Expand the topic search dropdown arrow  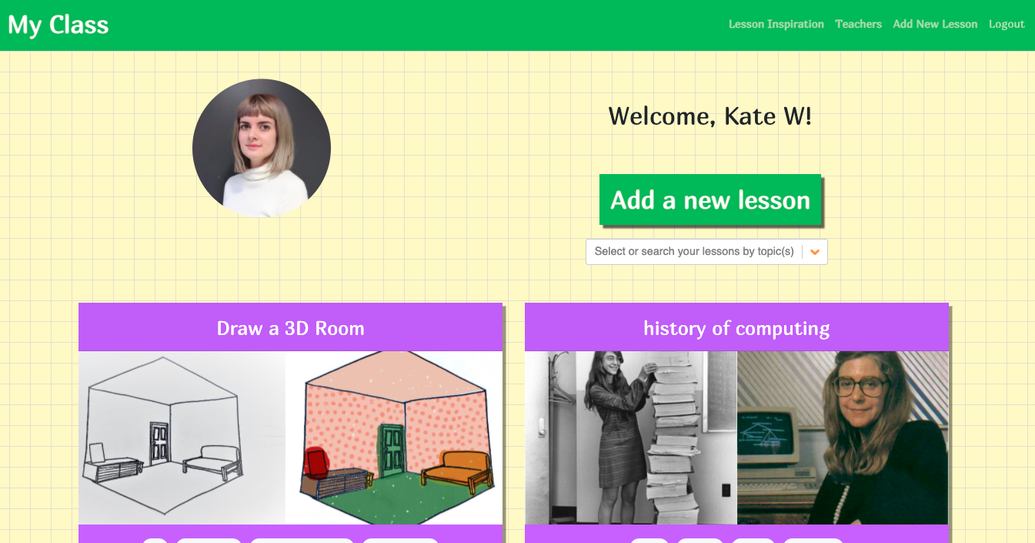815,252
